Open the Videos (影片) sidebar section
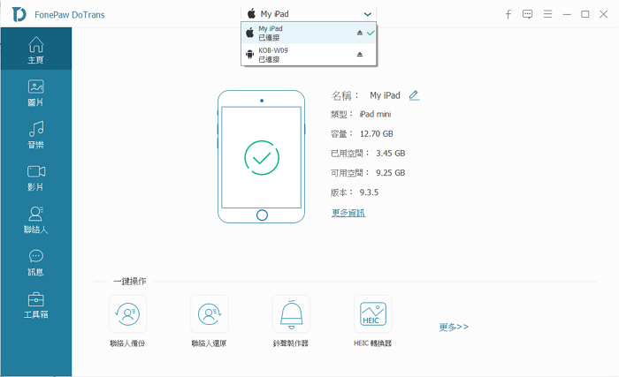Screen dimensions: 619x377 click(36, 177)
